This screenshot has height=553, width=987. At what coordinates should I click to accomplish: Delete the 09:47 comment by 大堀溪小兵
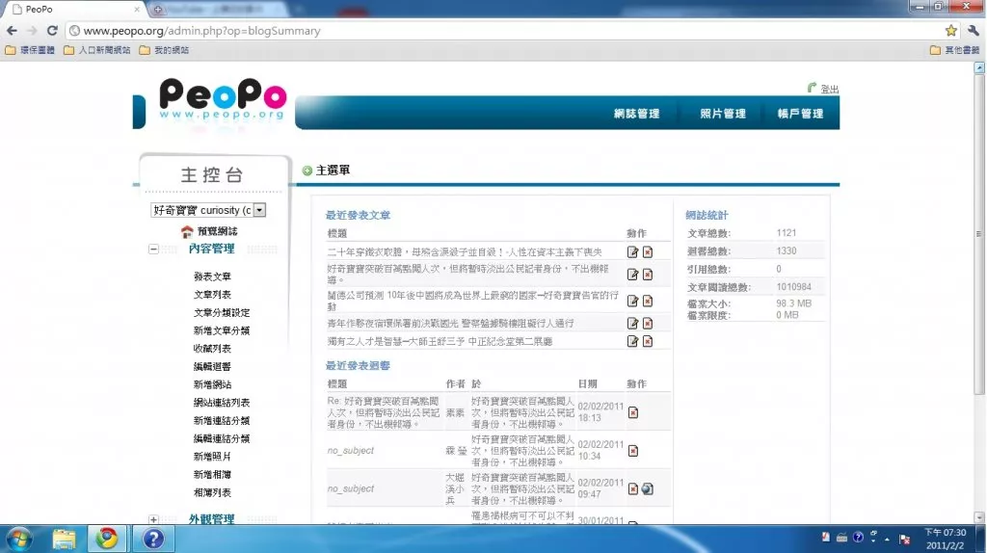(633, 488)
